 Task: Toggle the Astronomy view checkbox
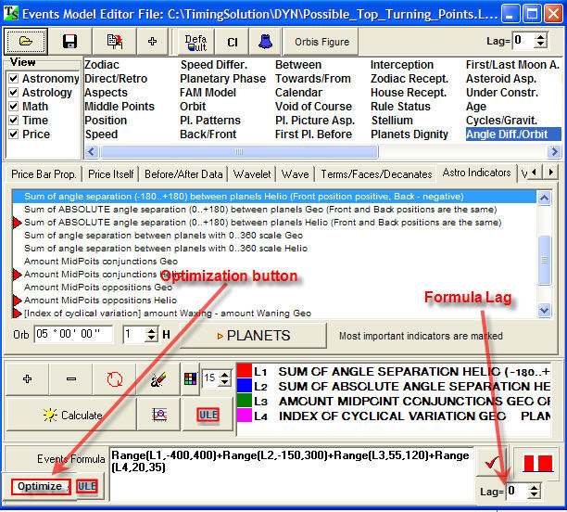13,79
